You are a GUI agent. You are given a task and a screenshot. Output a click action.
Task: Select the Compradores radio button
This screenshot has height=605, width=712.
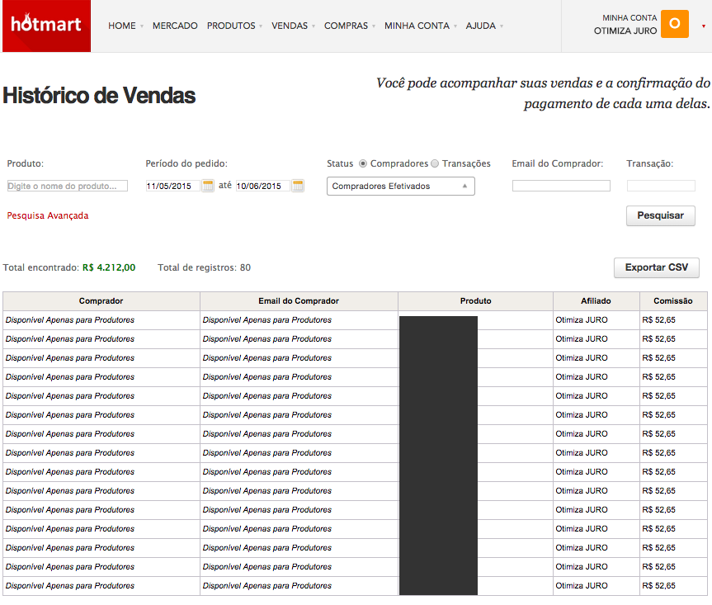point(363,163)
